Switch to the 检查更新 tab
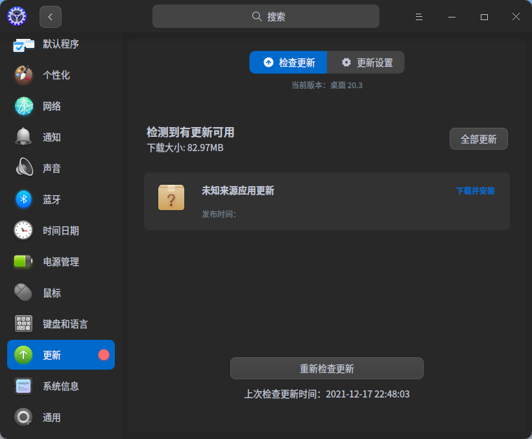 point(289,62)
